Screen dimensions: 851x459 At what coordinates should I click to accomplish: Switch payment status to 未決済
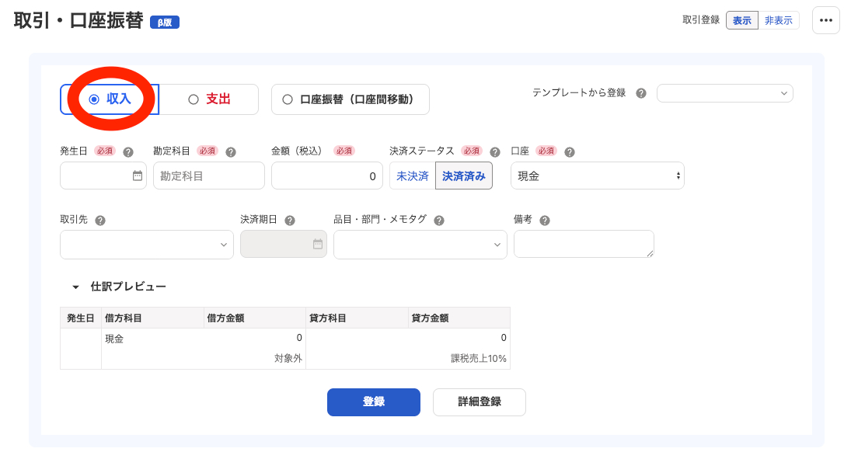click(413, 176)
